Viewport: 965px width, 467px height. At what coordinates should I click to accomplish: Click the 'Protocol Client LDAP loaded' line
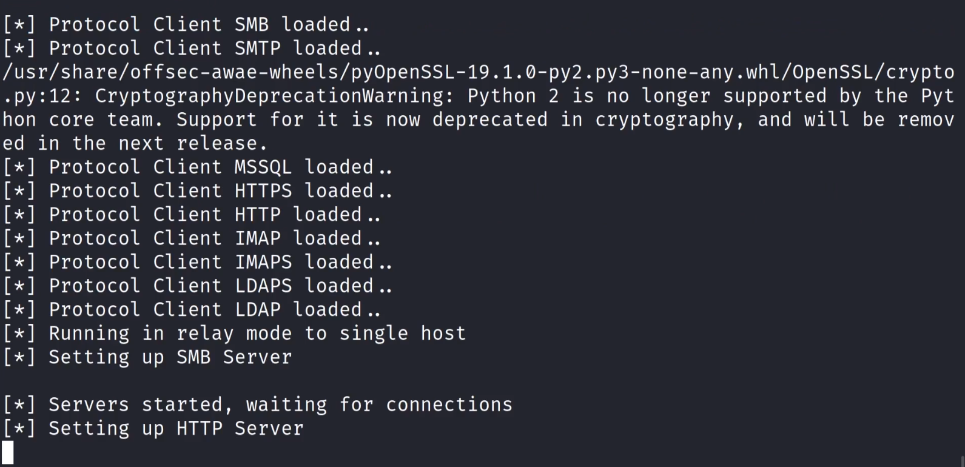pyautogui.click(x=191, y=310)
